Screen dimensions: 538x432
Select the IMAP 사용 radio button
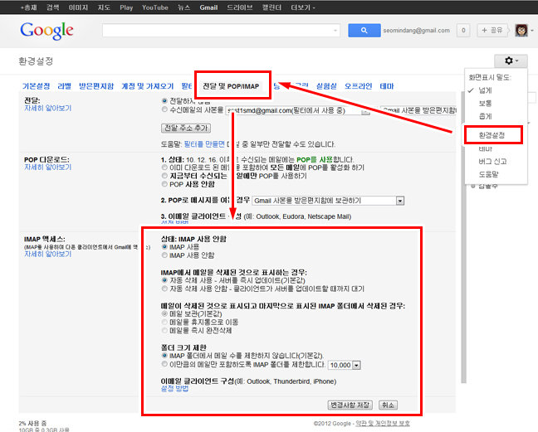[164, 246]
